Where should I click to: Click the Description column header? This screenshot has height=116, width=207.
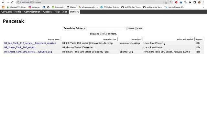pyautogui.click(x=110, y=39)
